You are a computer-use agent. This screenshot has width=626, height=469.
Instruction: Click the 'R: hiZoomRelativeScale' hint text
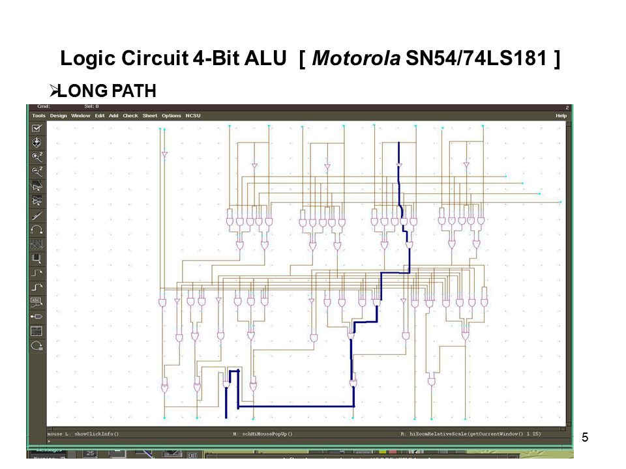pos(471,434)
